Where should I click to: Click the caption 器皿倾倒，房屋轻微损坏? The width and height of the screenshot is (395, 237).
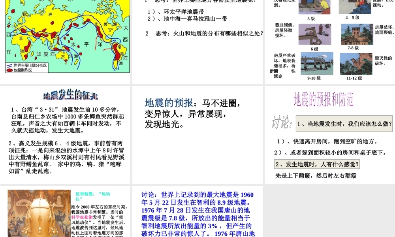(x=284, y=30)
